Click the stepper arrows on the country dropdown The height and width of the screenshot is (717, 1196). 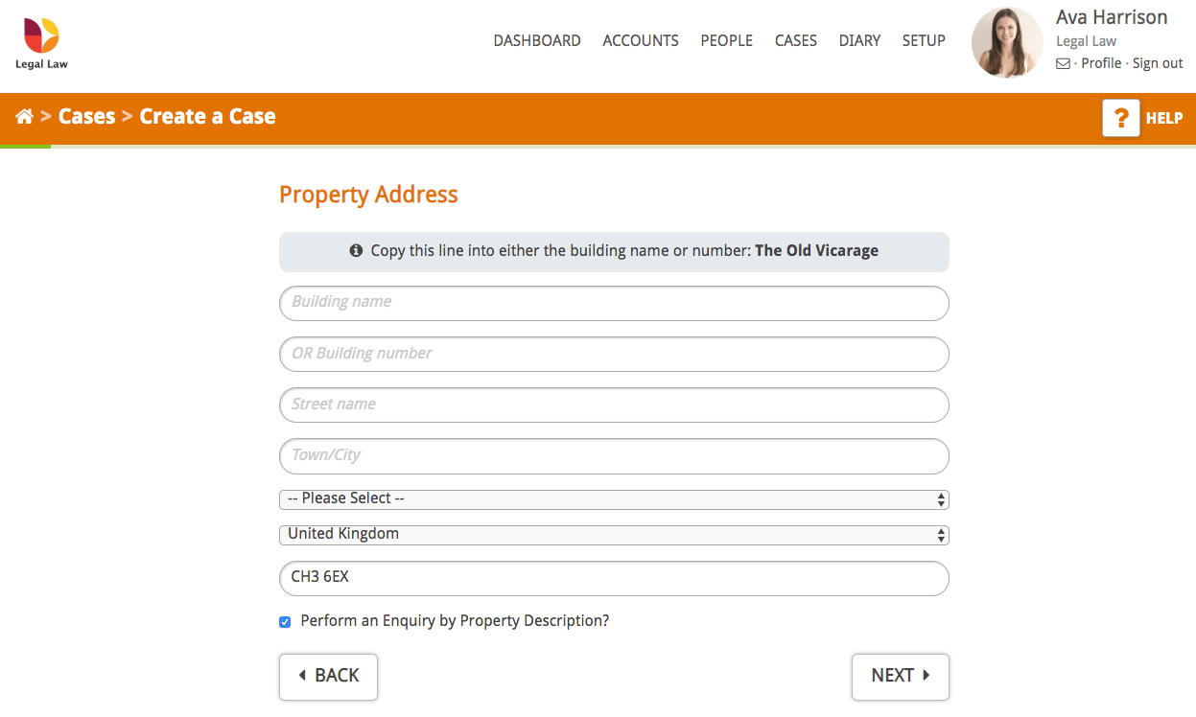point(940,534)
